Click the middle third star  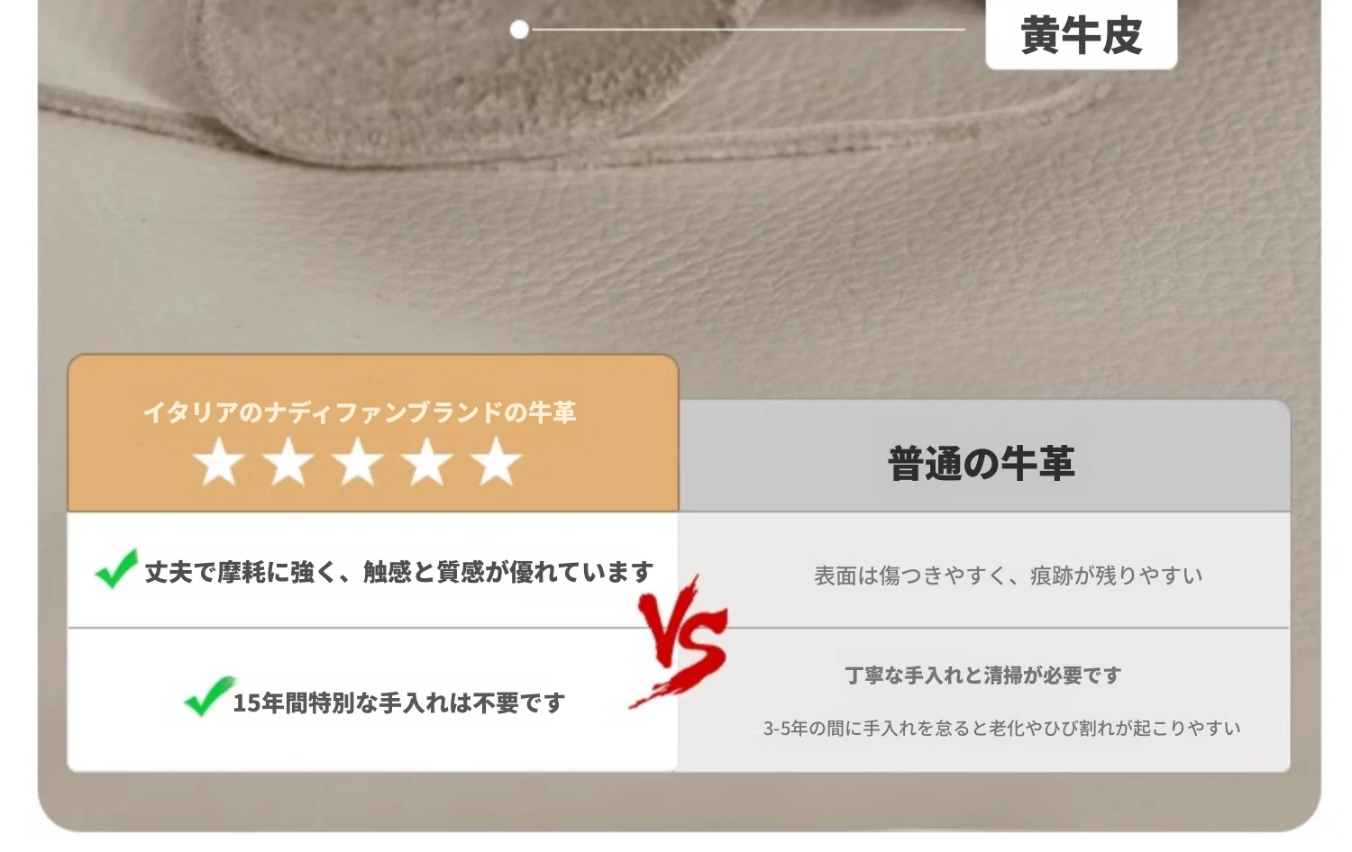click(x=358, y=461)
